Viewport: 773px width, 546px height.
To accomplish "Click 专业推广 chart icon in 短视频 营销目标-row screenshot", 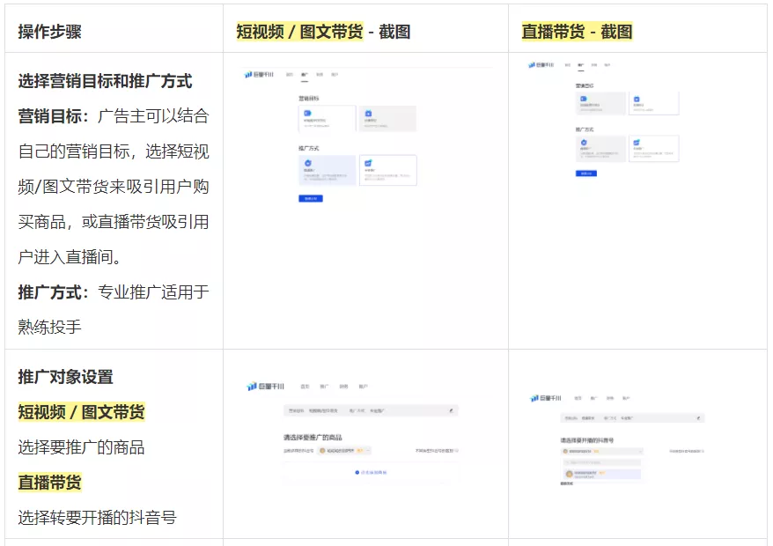I will point(368,163).
